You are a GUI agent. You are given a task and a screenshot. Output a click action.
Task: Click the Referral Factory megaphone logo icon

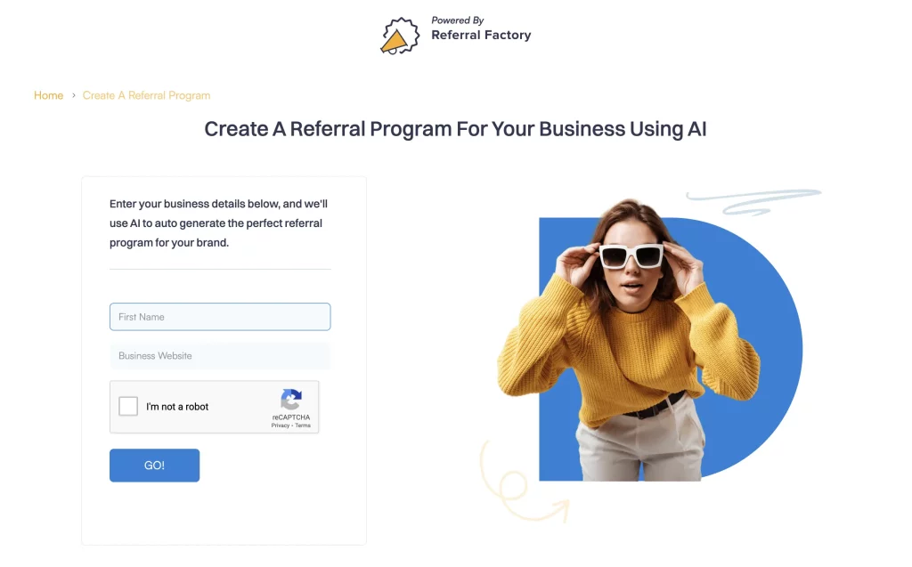[x=400, y=36]
